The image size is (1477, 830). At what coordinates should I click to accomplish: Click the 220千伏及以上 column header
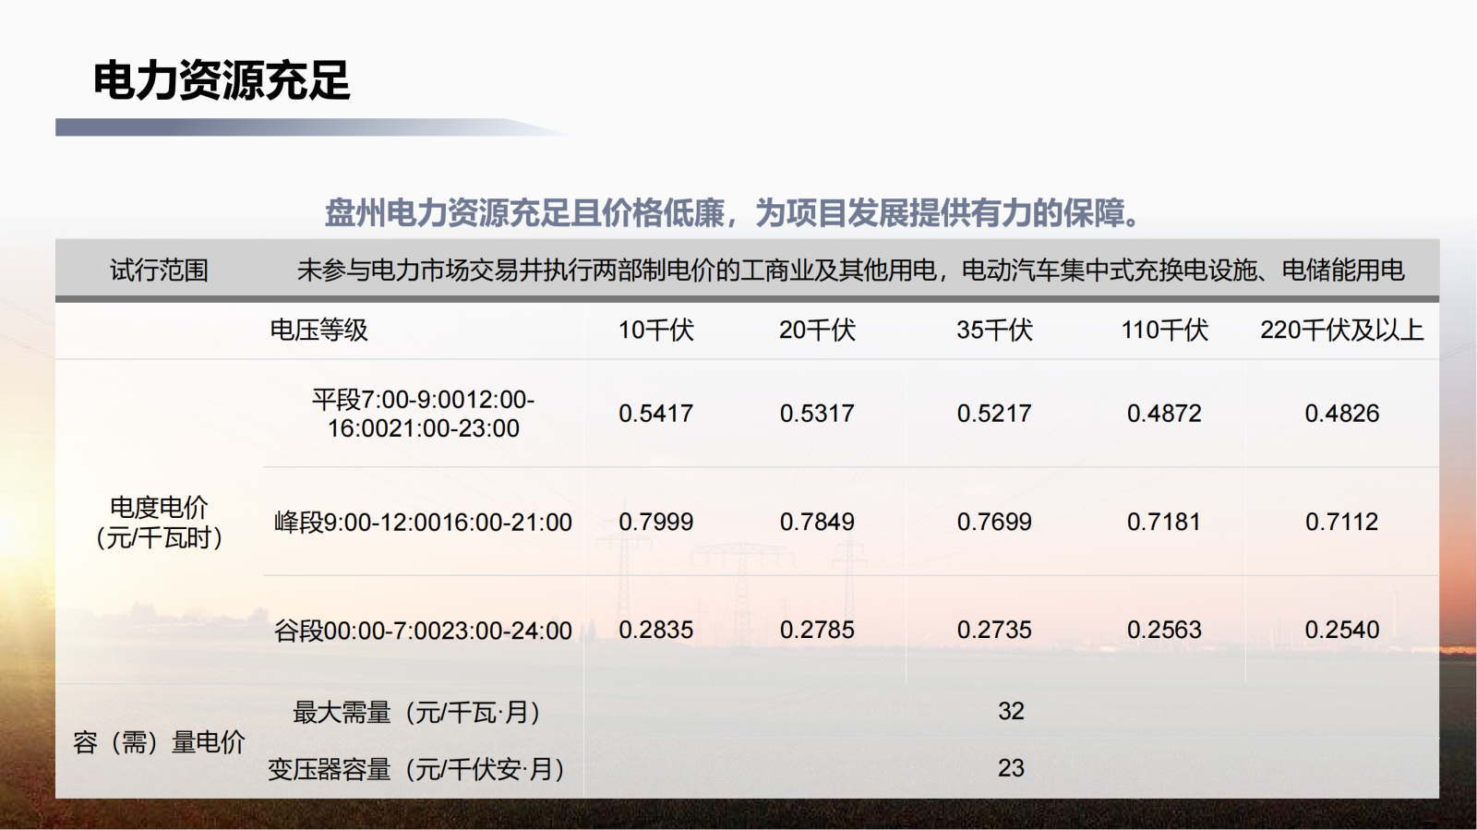[1341, 330]
